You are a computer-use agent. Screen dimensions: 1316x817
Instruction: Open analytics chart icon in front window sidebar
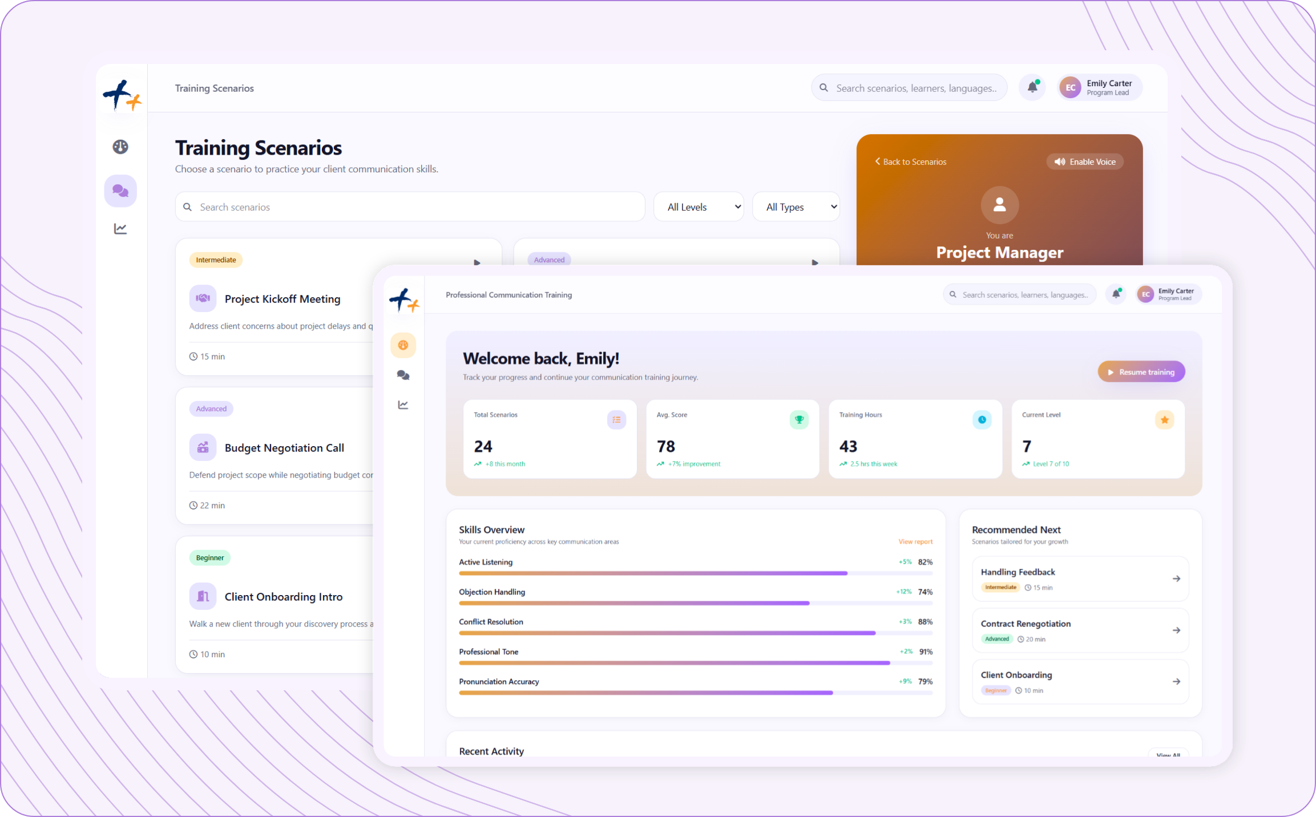coord(403,405)
